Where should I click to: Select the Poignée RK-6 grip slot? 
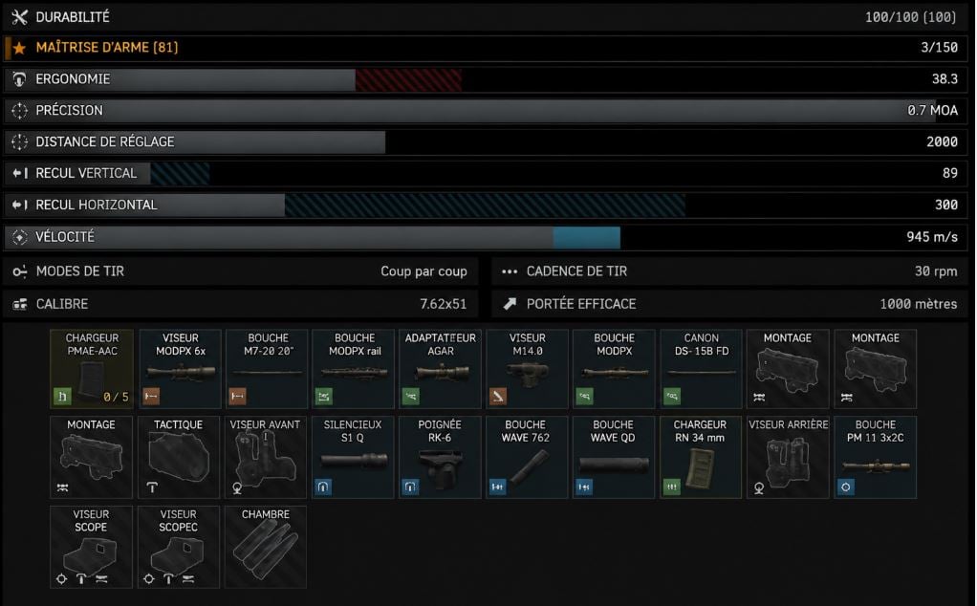click(x=440, y=457)
